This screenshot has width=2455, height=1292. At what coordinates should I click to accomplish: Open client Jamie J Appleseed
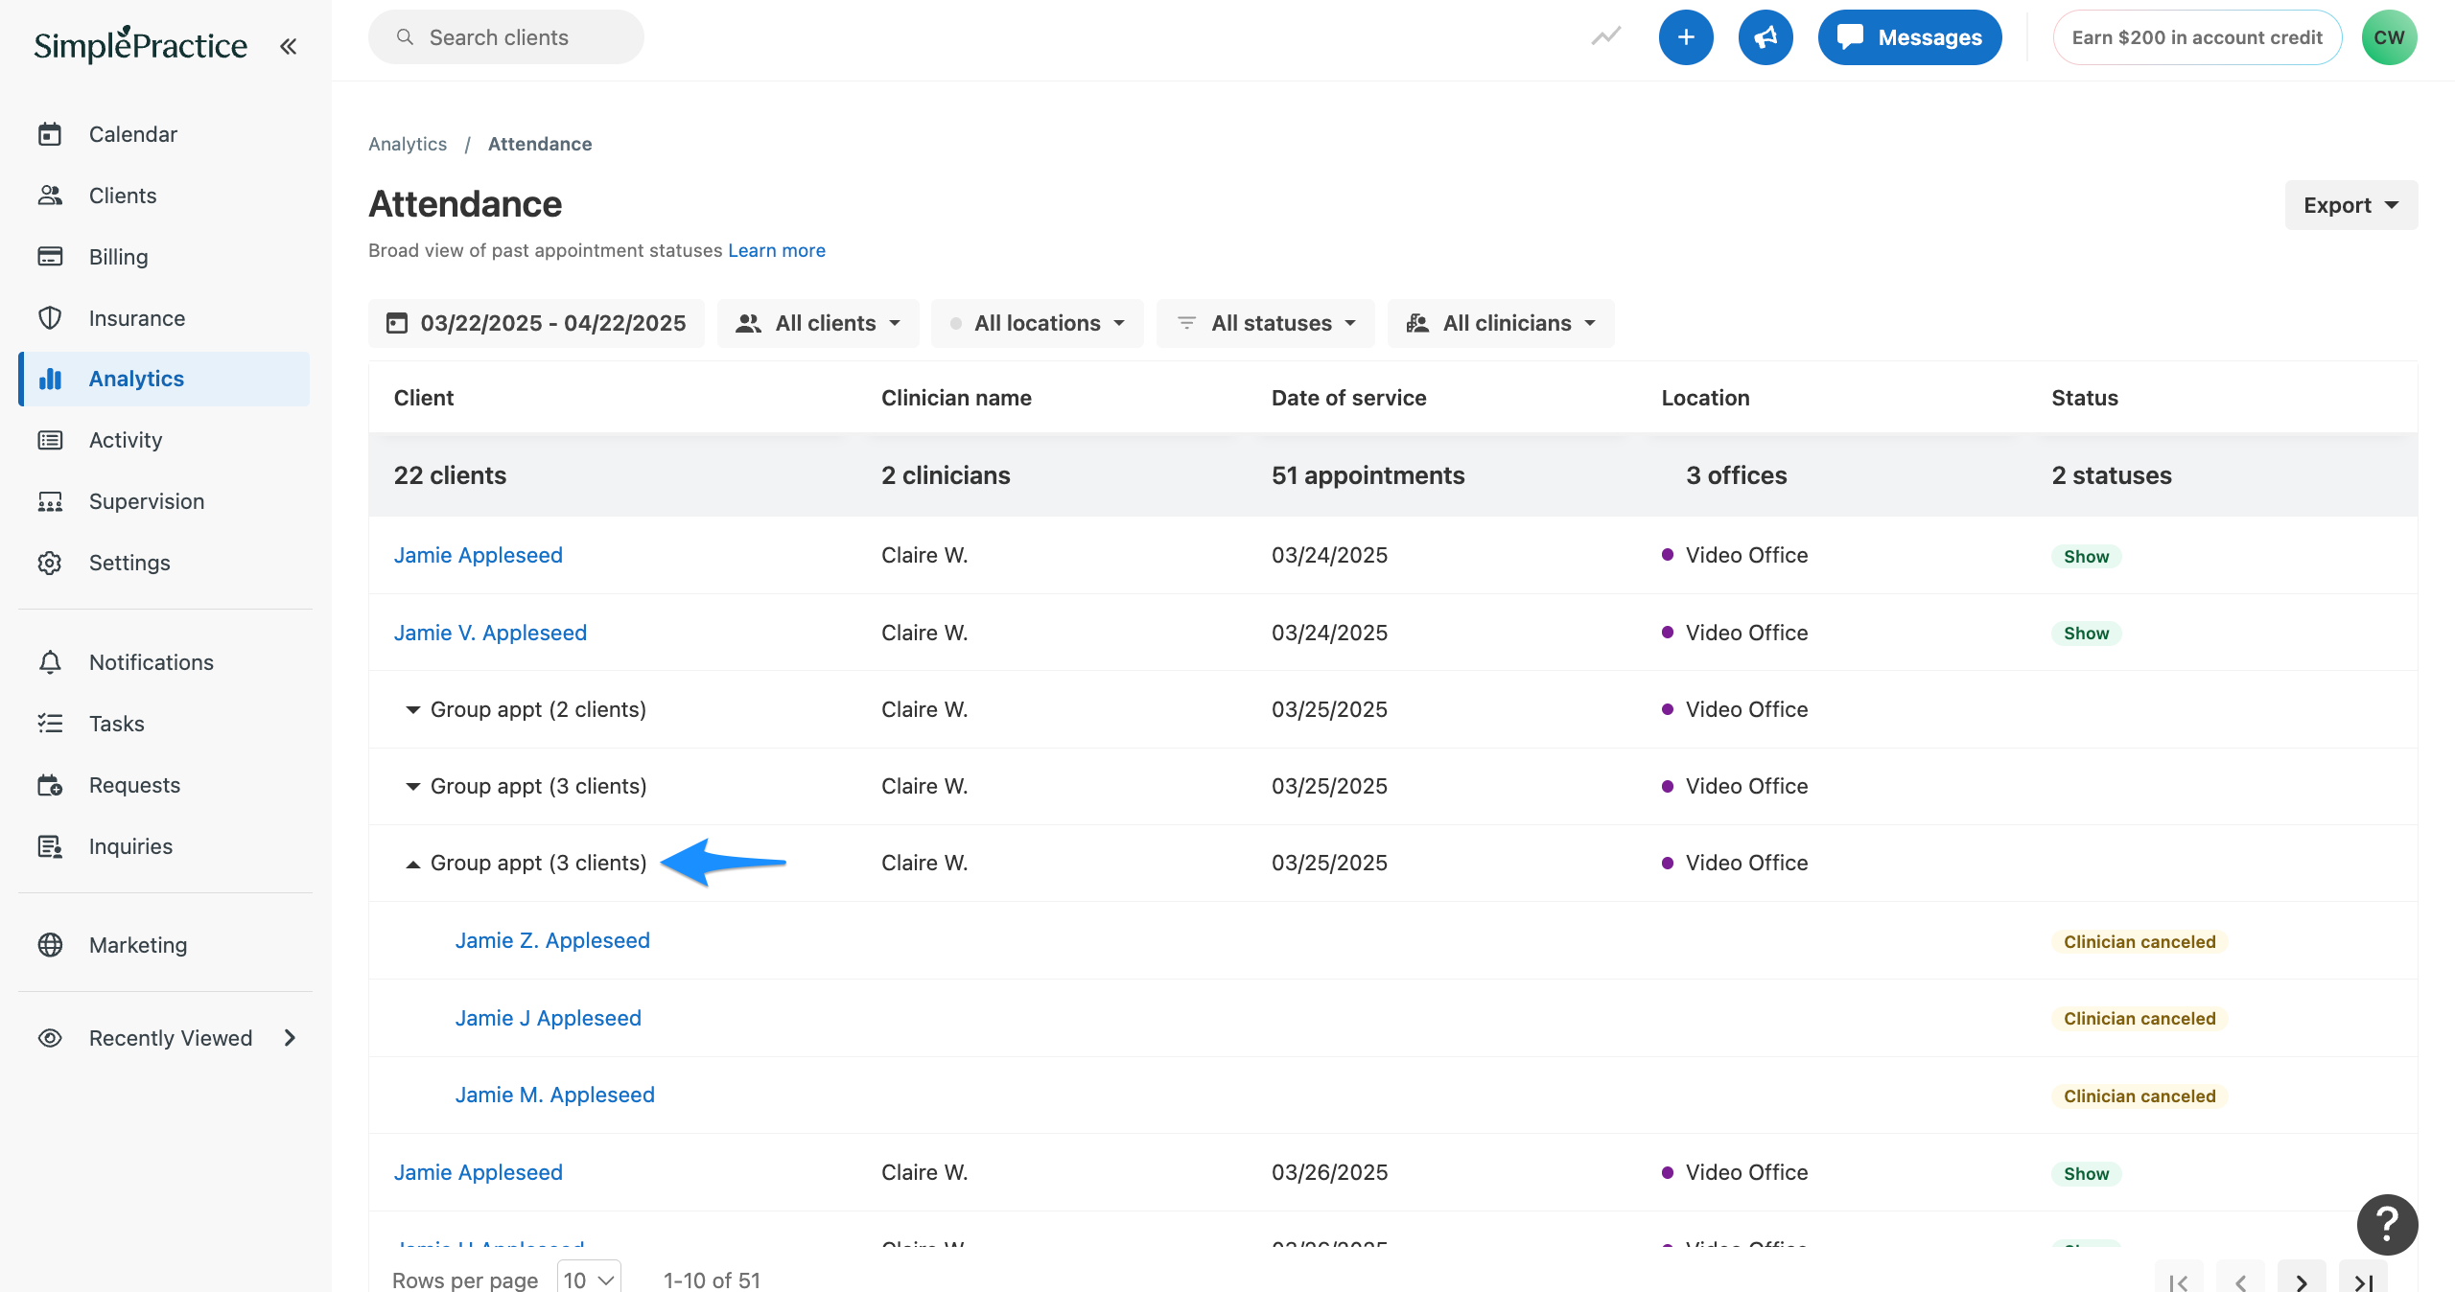[548, 1018]
